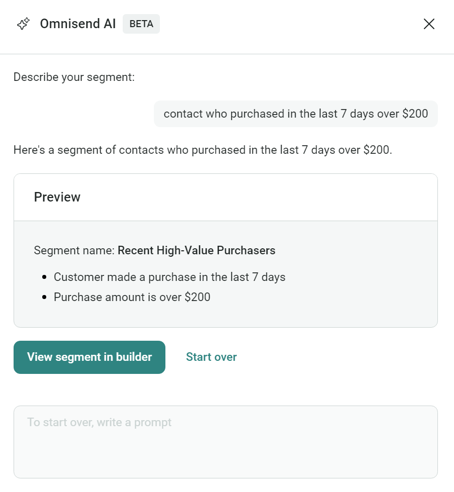Focus the "To start over, write a prompt" field
This screenshot has width=454, height=492.
pyautogui.click(x=225, y=442)
